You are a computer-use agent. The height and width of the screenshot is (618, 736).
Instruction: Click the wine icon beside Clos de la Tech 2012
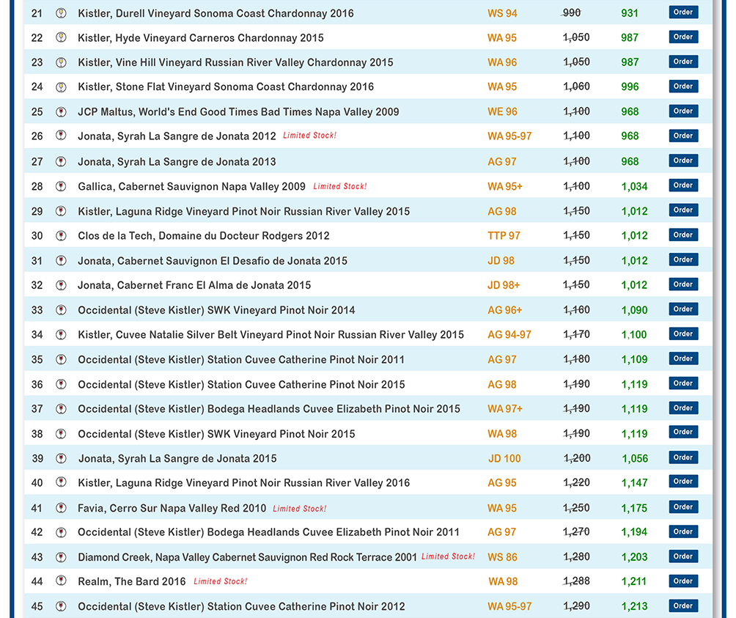tap(61, 235)
